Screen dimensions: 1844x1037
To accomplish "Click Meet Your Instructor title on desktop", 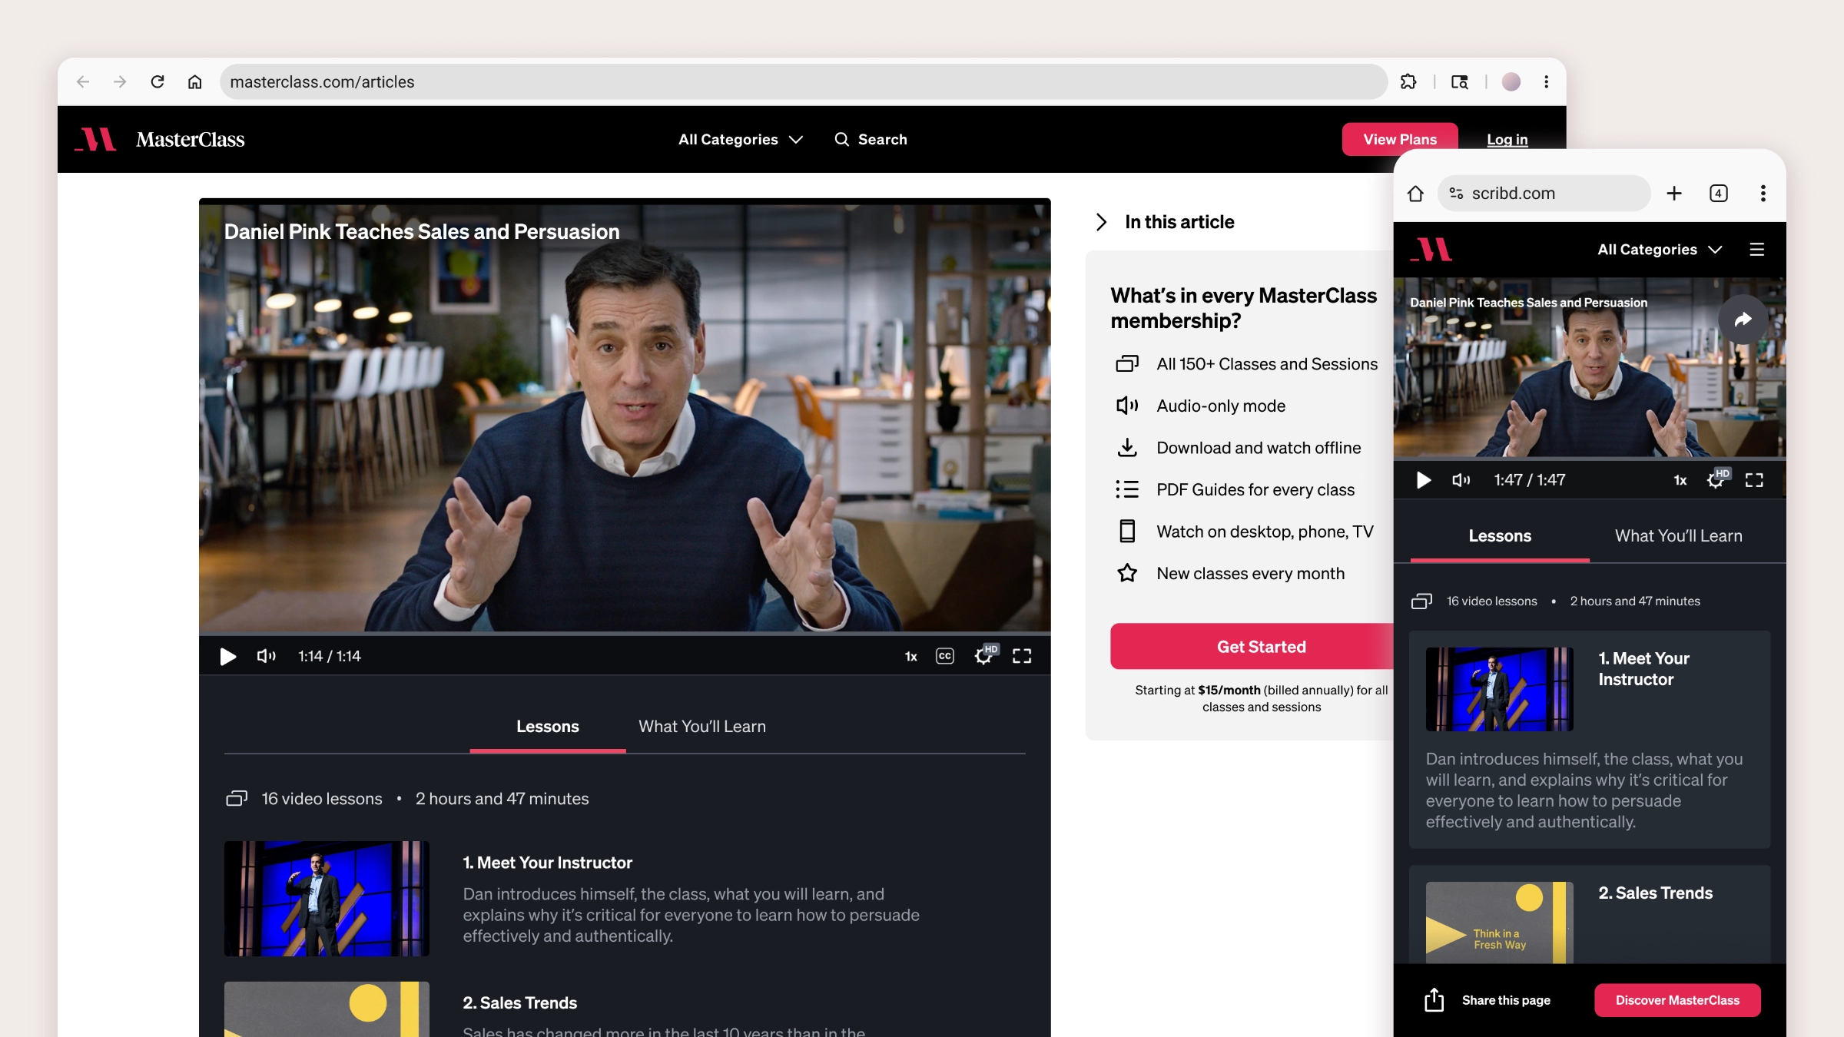I will [548, 863].
